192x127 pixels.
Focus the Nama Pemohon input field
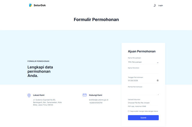click(143, 72)
